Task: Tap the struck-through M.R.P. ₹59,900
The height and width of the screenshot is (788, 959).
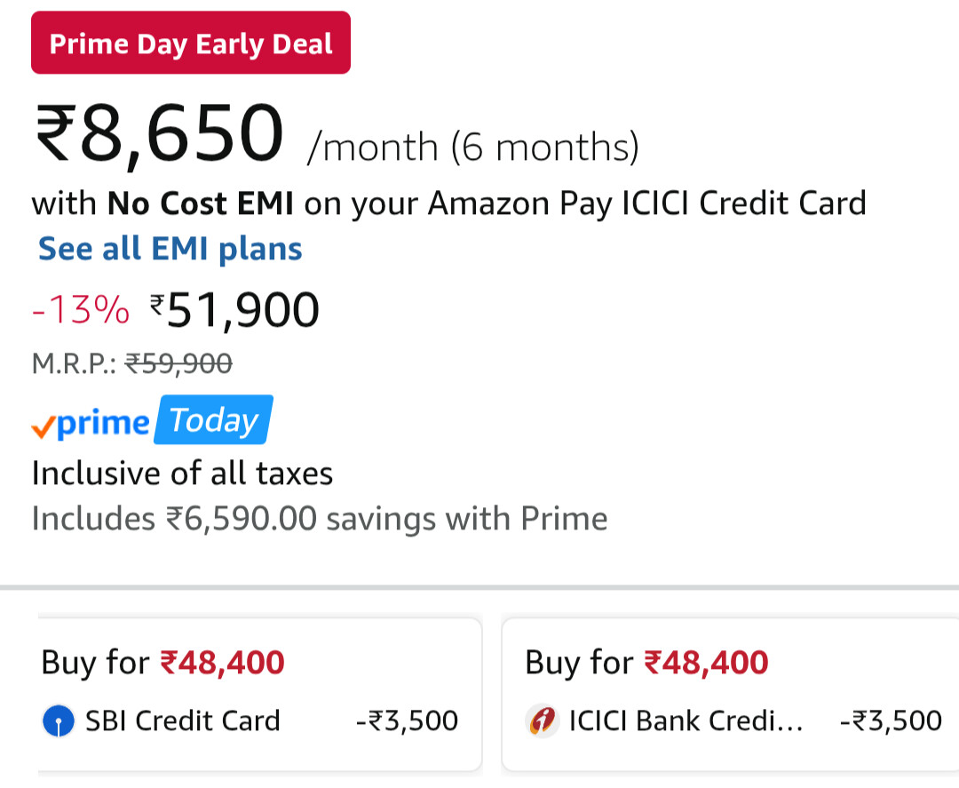Action: point(178,363)
